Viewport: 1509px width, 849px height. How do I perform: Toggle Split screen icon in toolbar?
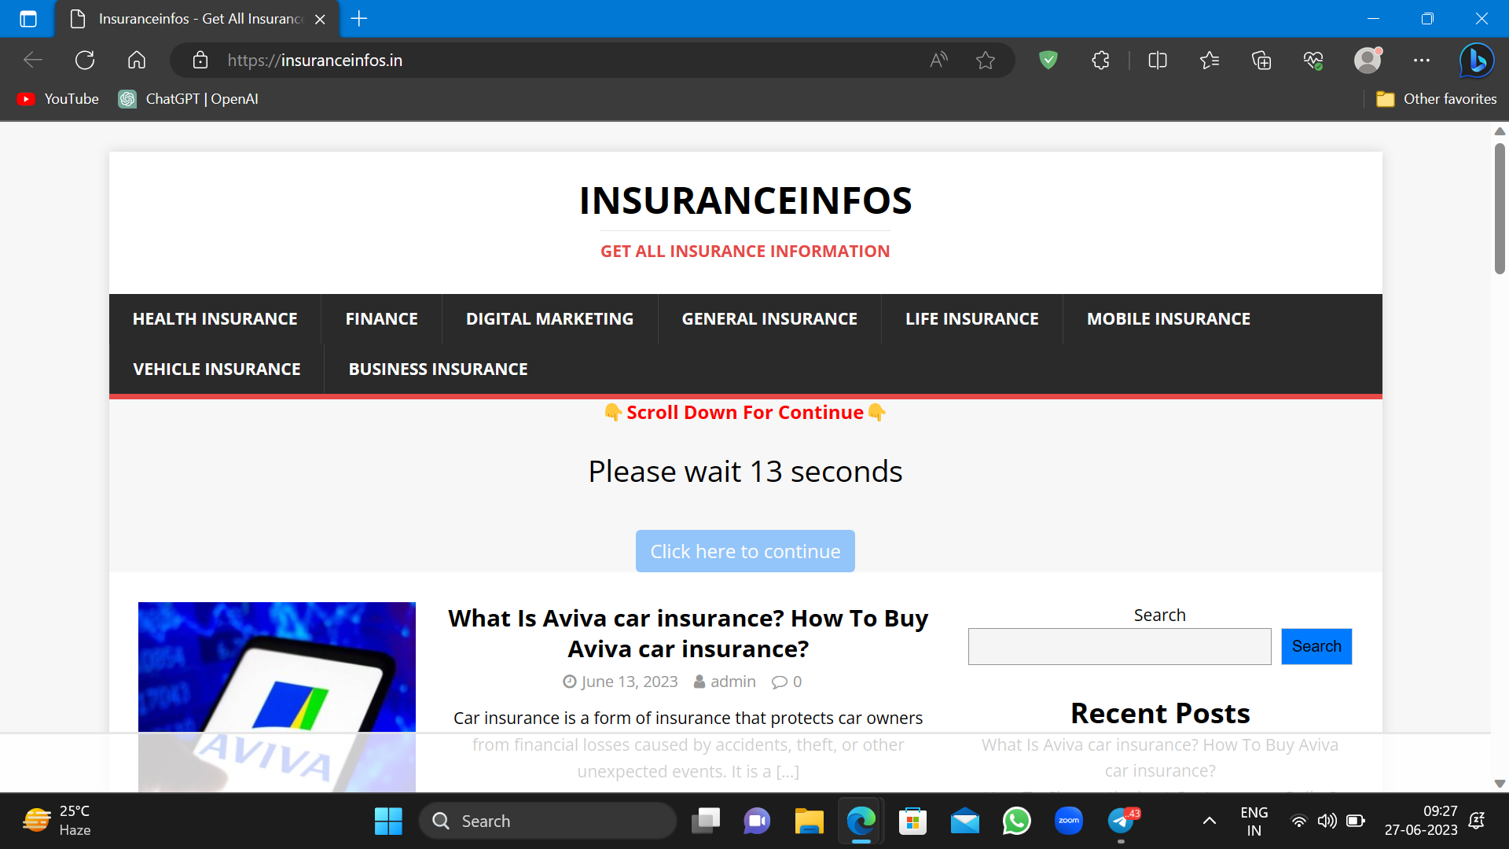[x=1158, y=60]
